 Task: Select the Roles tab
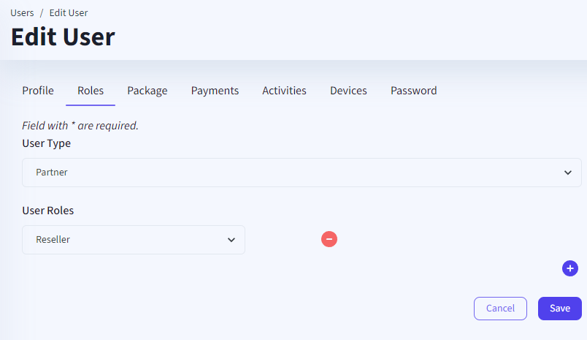coord(91,91)
